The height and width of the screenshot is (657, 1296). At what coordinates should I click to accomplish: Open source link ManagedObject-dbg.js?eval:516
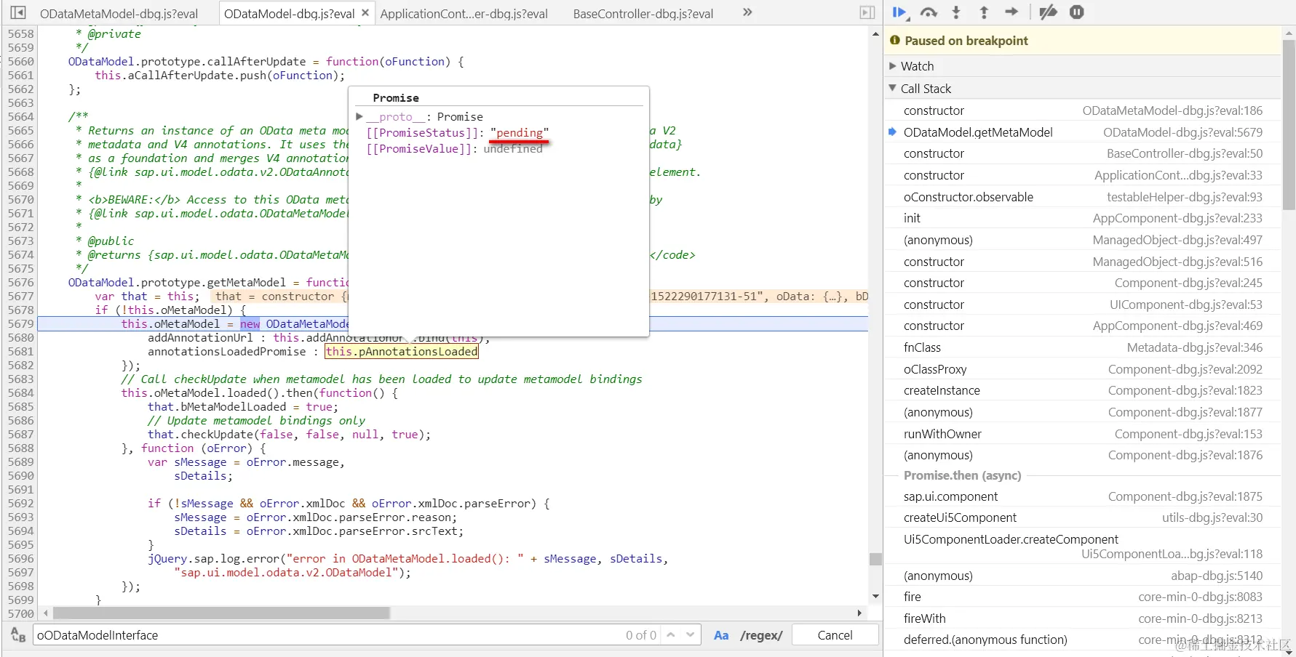tap(1177, 262)
